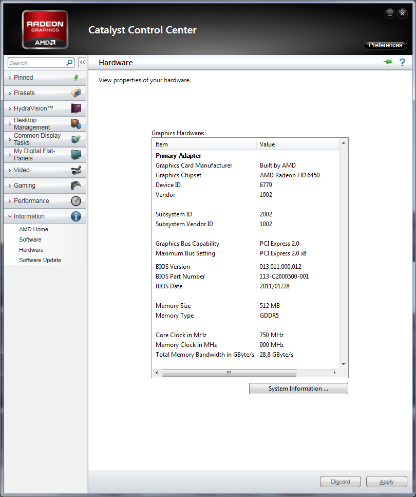This screenshot has width=416, height=497.
Task: Click the Item column header
Action: [x=204, y=144]
